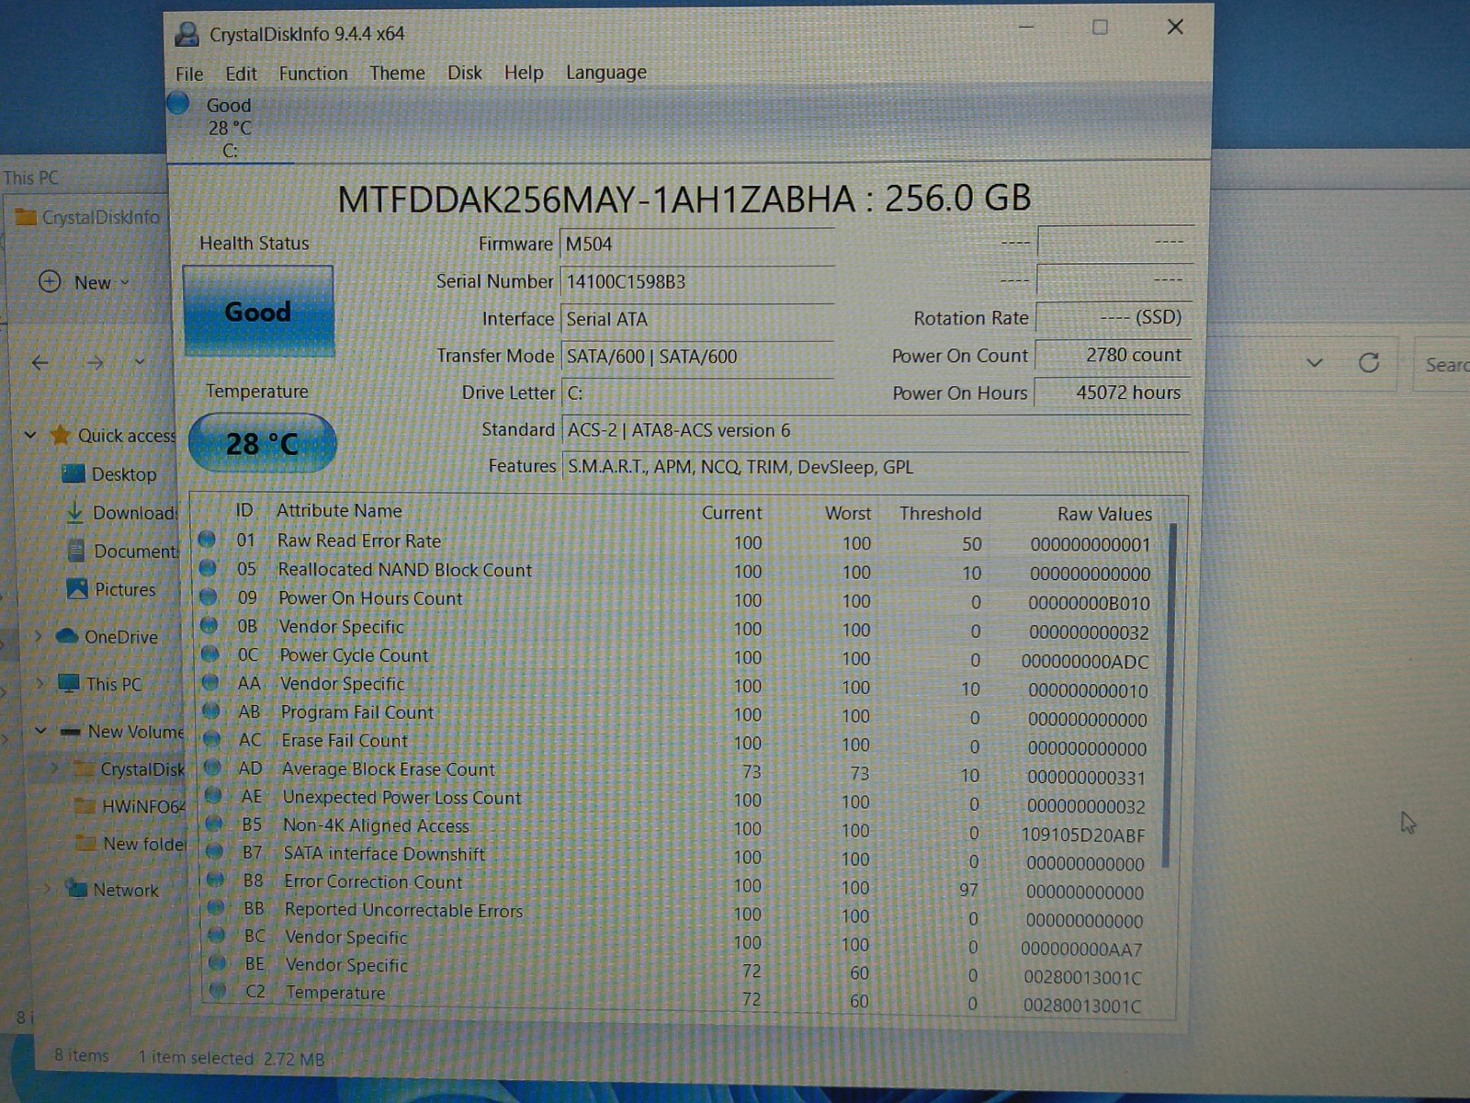Go forward in File Explorer
1470x1103 pixels.
(95, 363)
